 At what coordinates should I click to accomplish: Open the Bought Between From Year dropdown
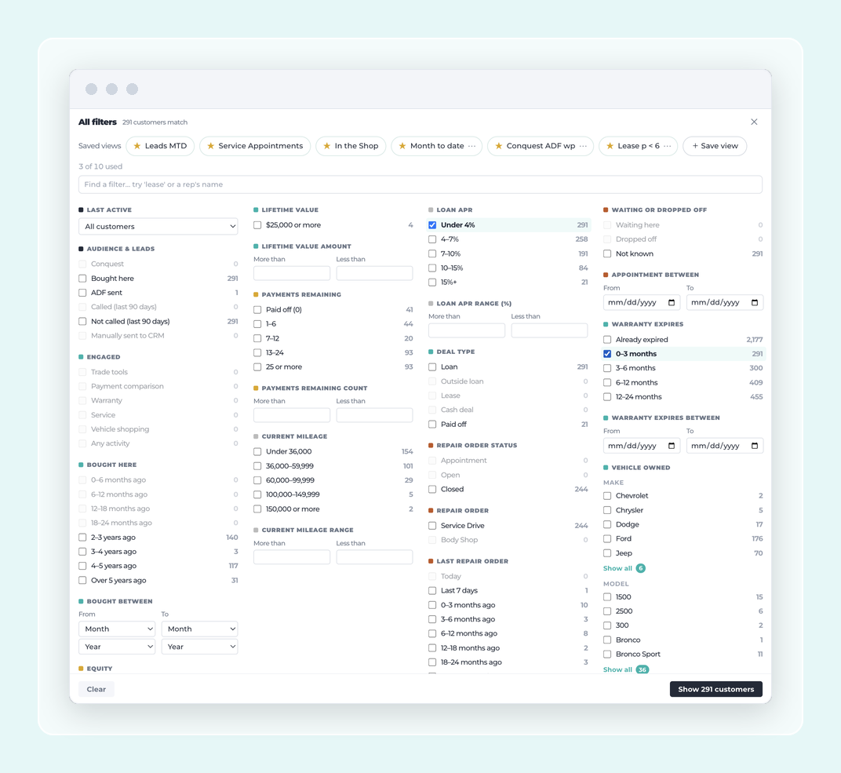[x=117, y=647]
